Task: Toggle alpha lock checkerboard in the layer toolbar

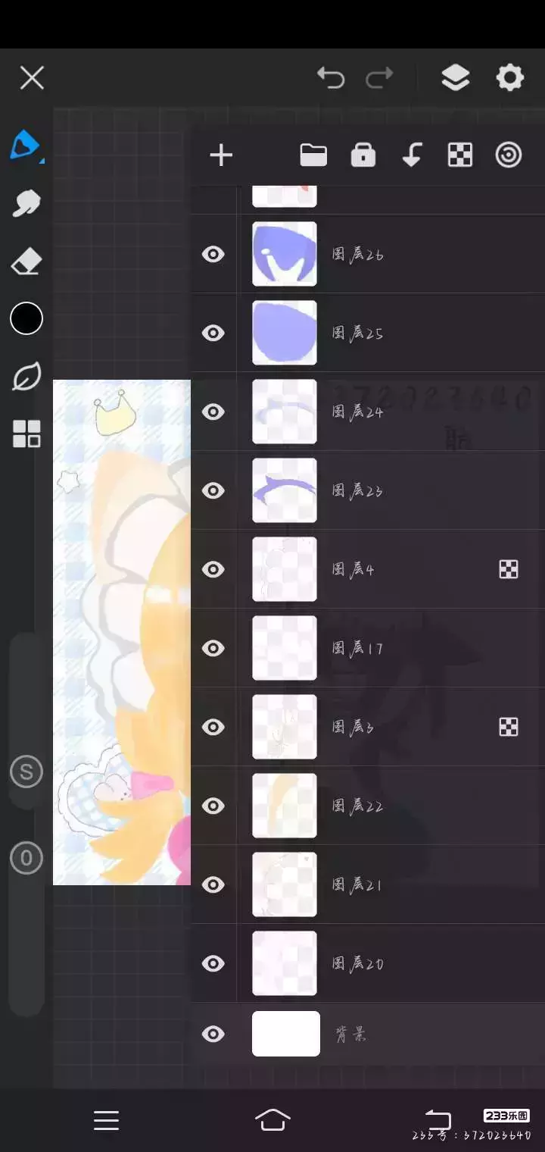Action: click(x=460, y=155)
